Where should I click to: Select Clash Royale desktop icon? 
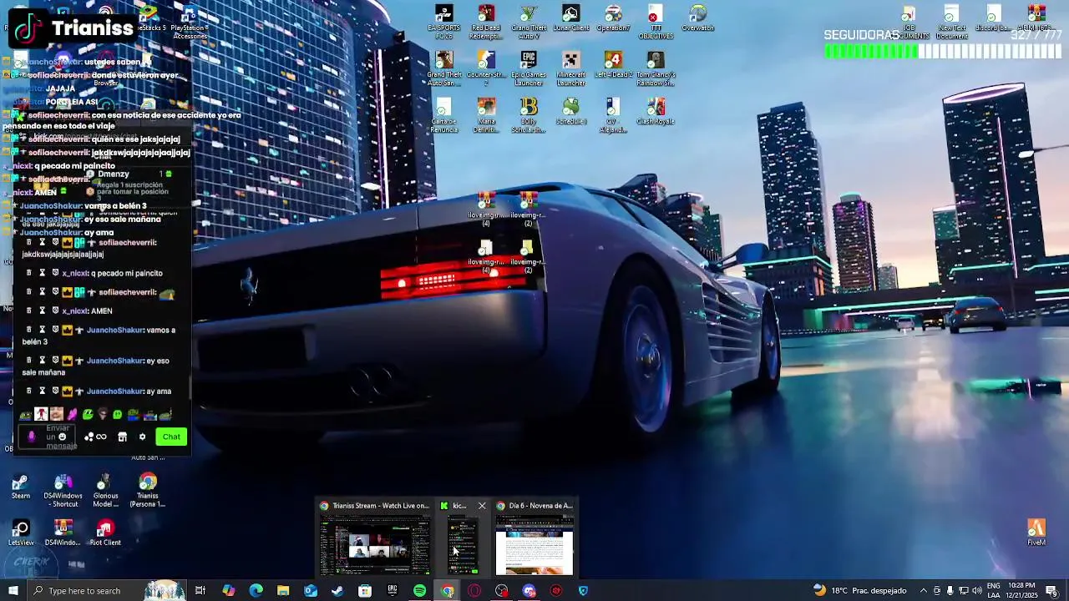[x=656, y=112]
